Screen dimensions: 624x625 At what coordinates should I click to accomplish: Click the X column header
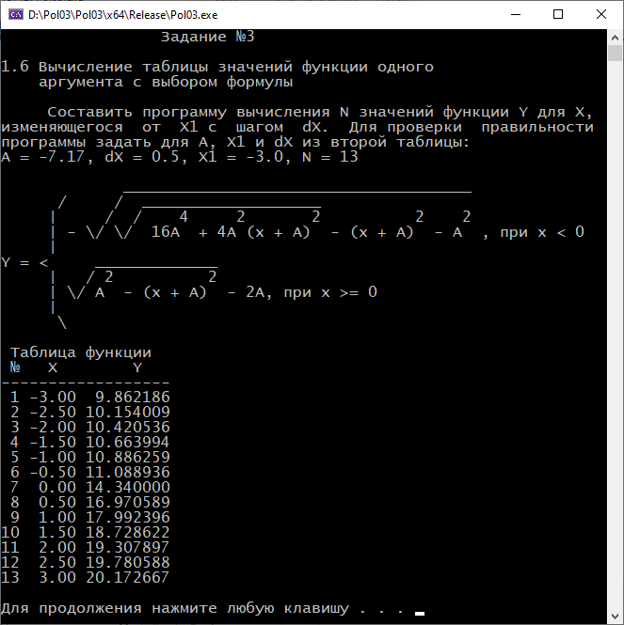tap(53, 367)
